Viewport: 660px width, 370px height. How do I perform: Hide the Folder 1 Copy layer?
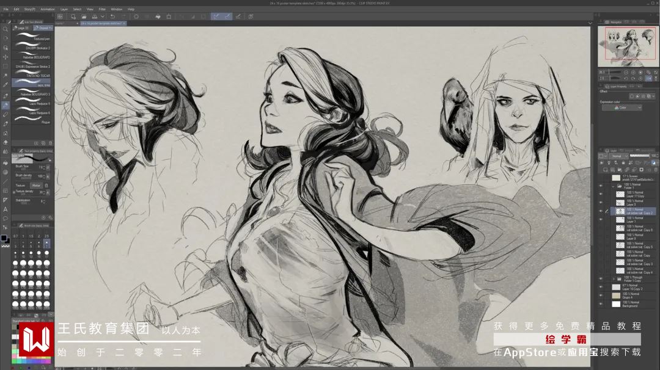point(601,279)
